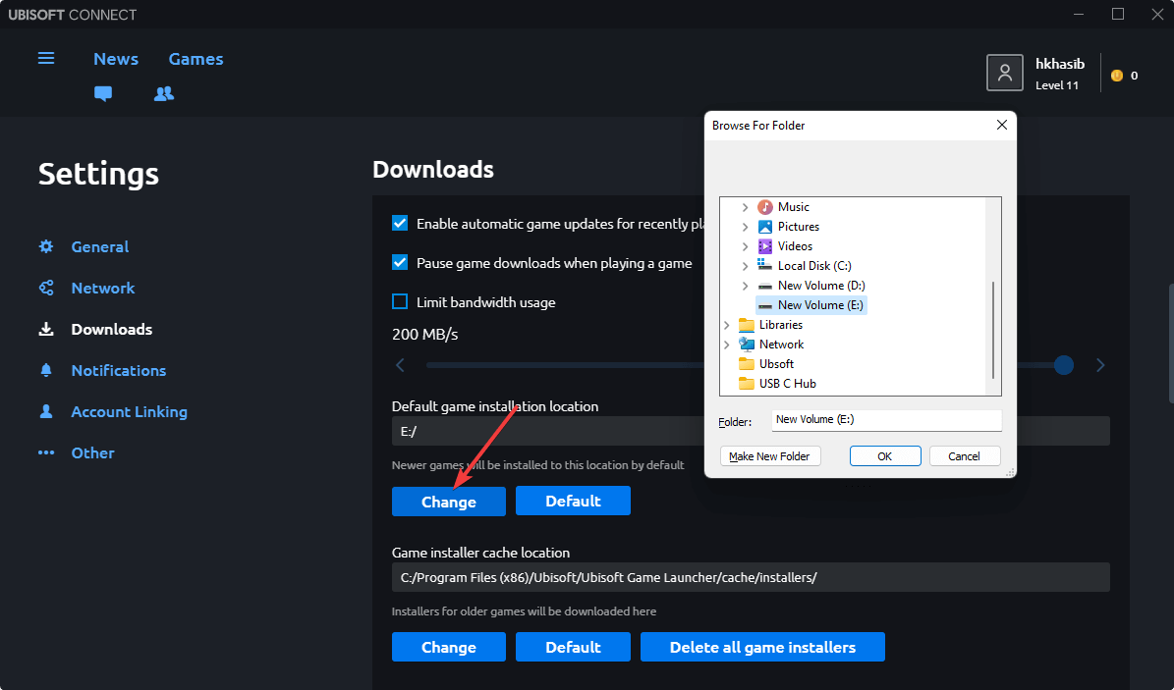Increase bandwidth with the right arrow
The width and height of the screenshot is (1174, 690).
coord(1100,364)
